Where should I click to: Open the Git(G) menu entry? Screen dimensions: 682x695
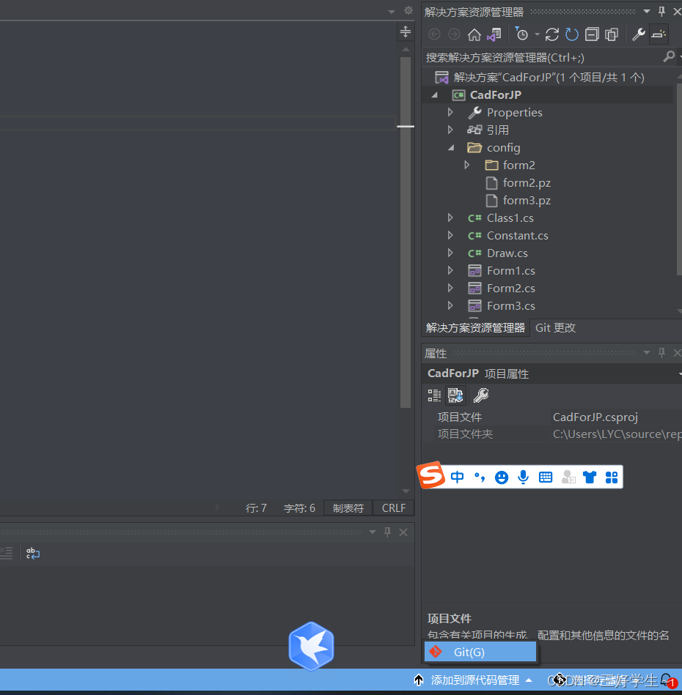click(x=480, y=651)
